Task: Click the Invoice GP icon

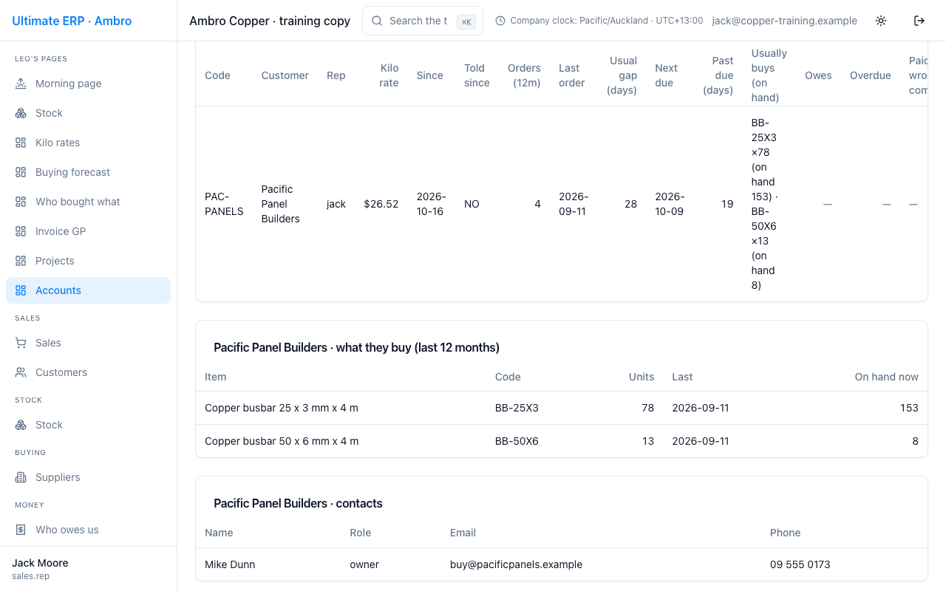Action: tap(21, 231)
